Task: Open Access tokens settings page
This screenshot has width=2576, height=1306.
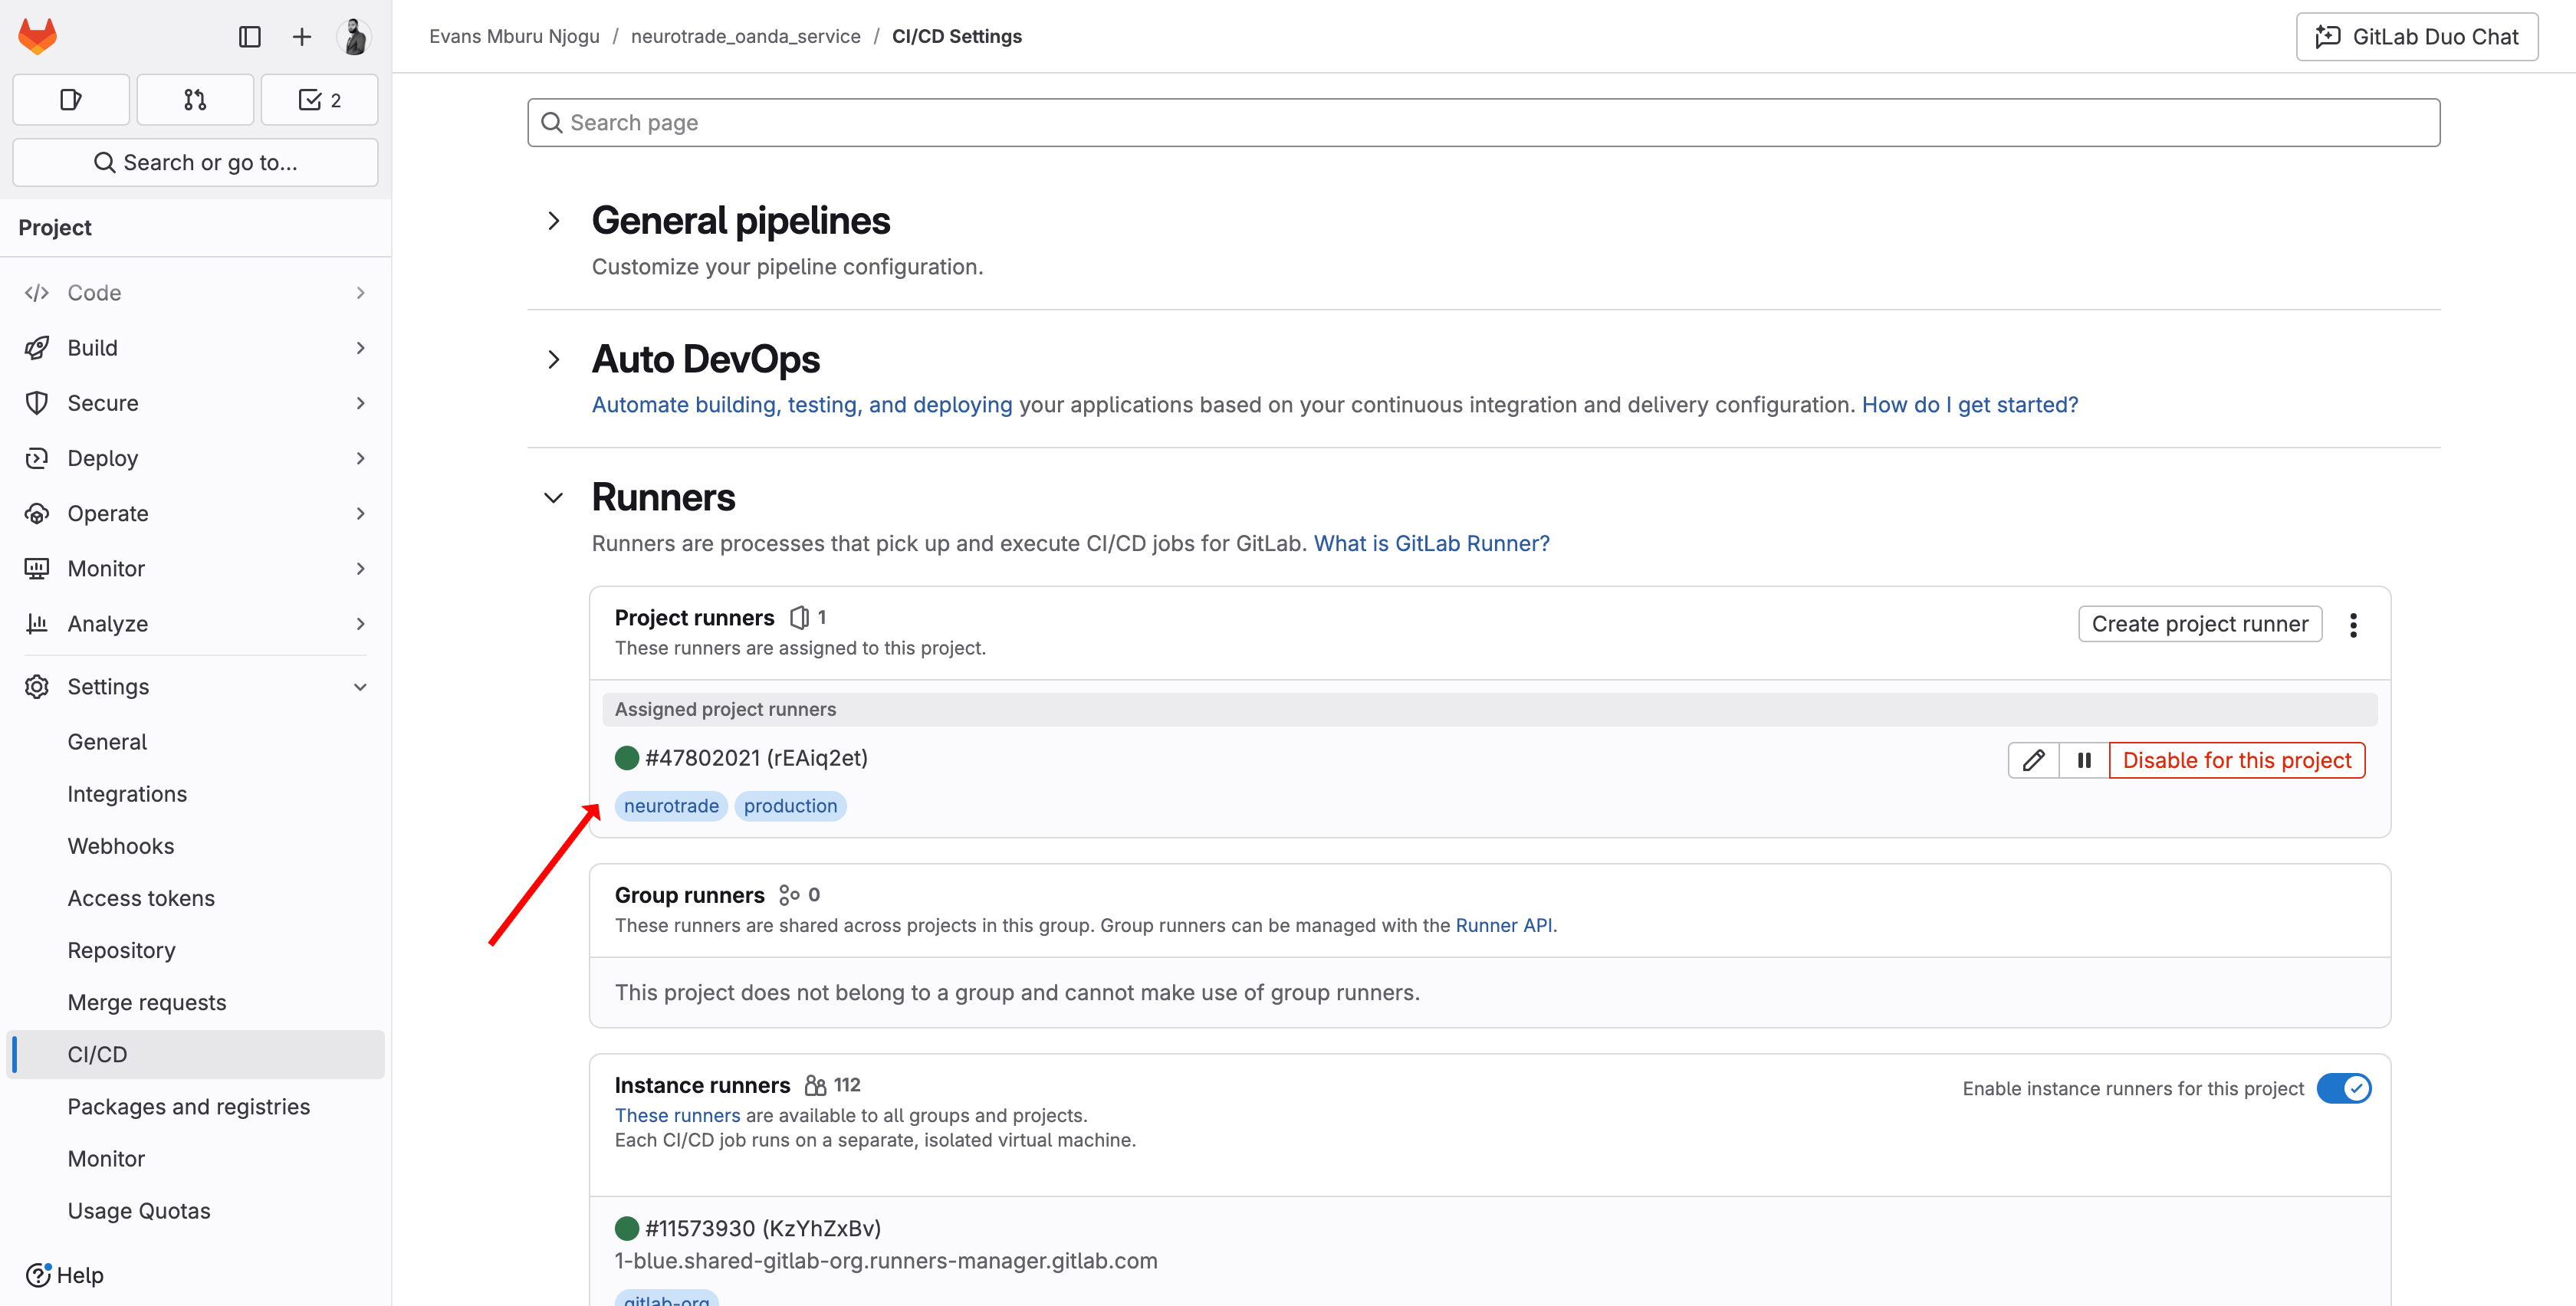Action: (141, 898)
